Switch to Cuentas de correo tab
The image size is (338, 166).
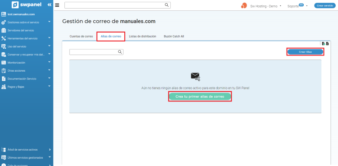tap(81, 36)
